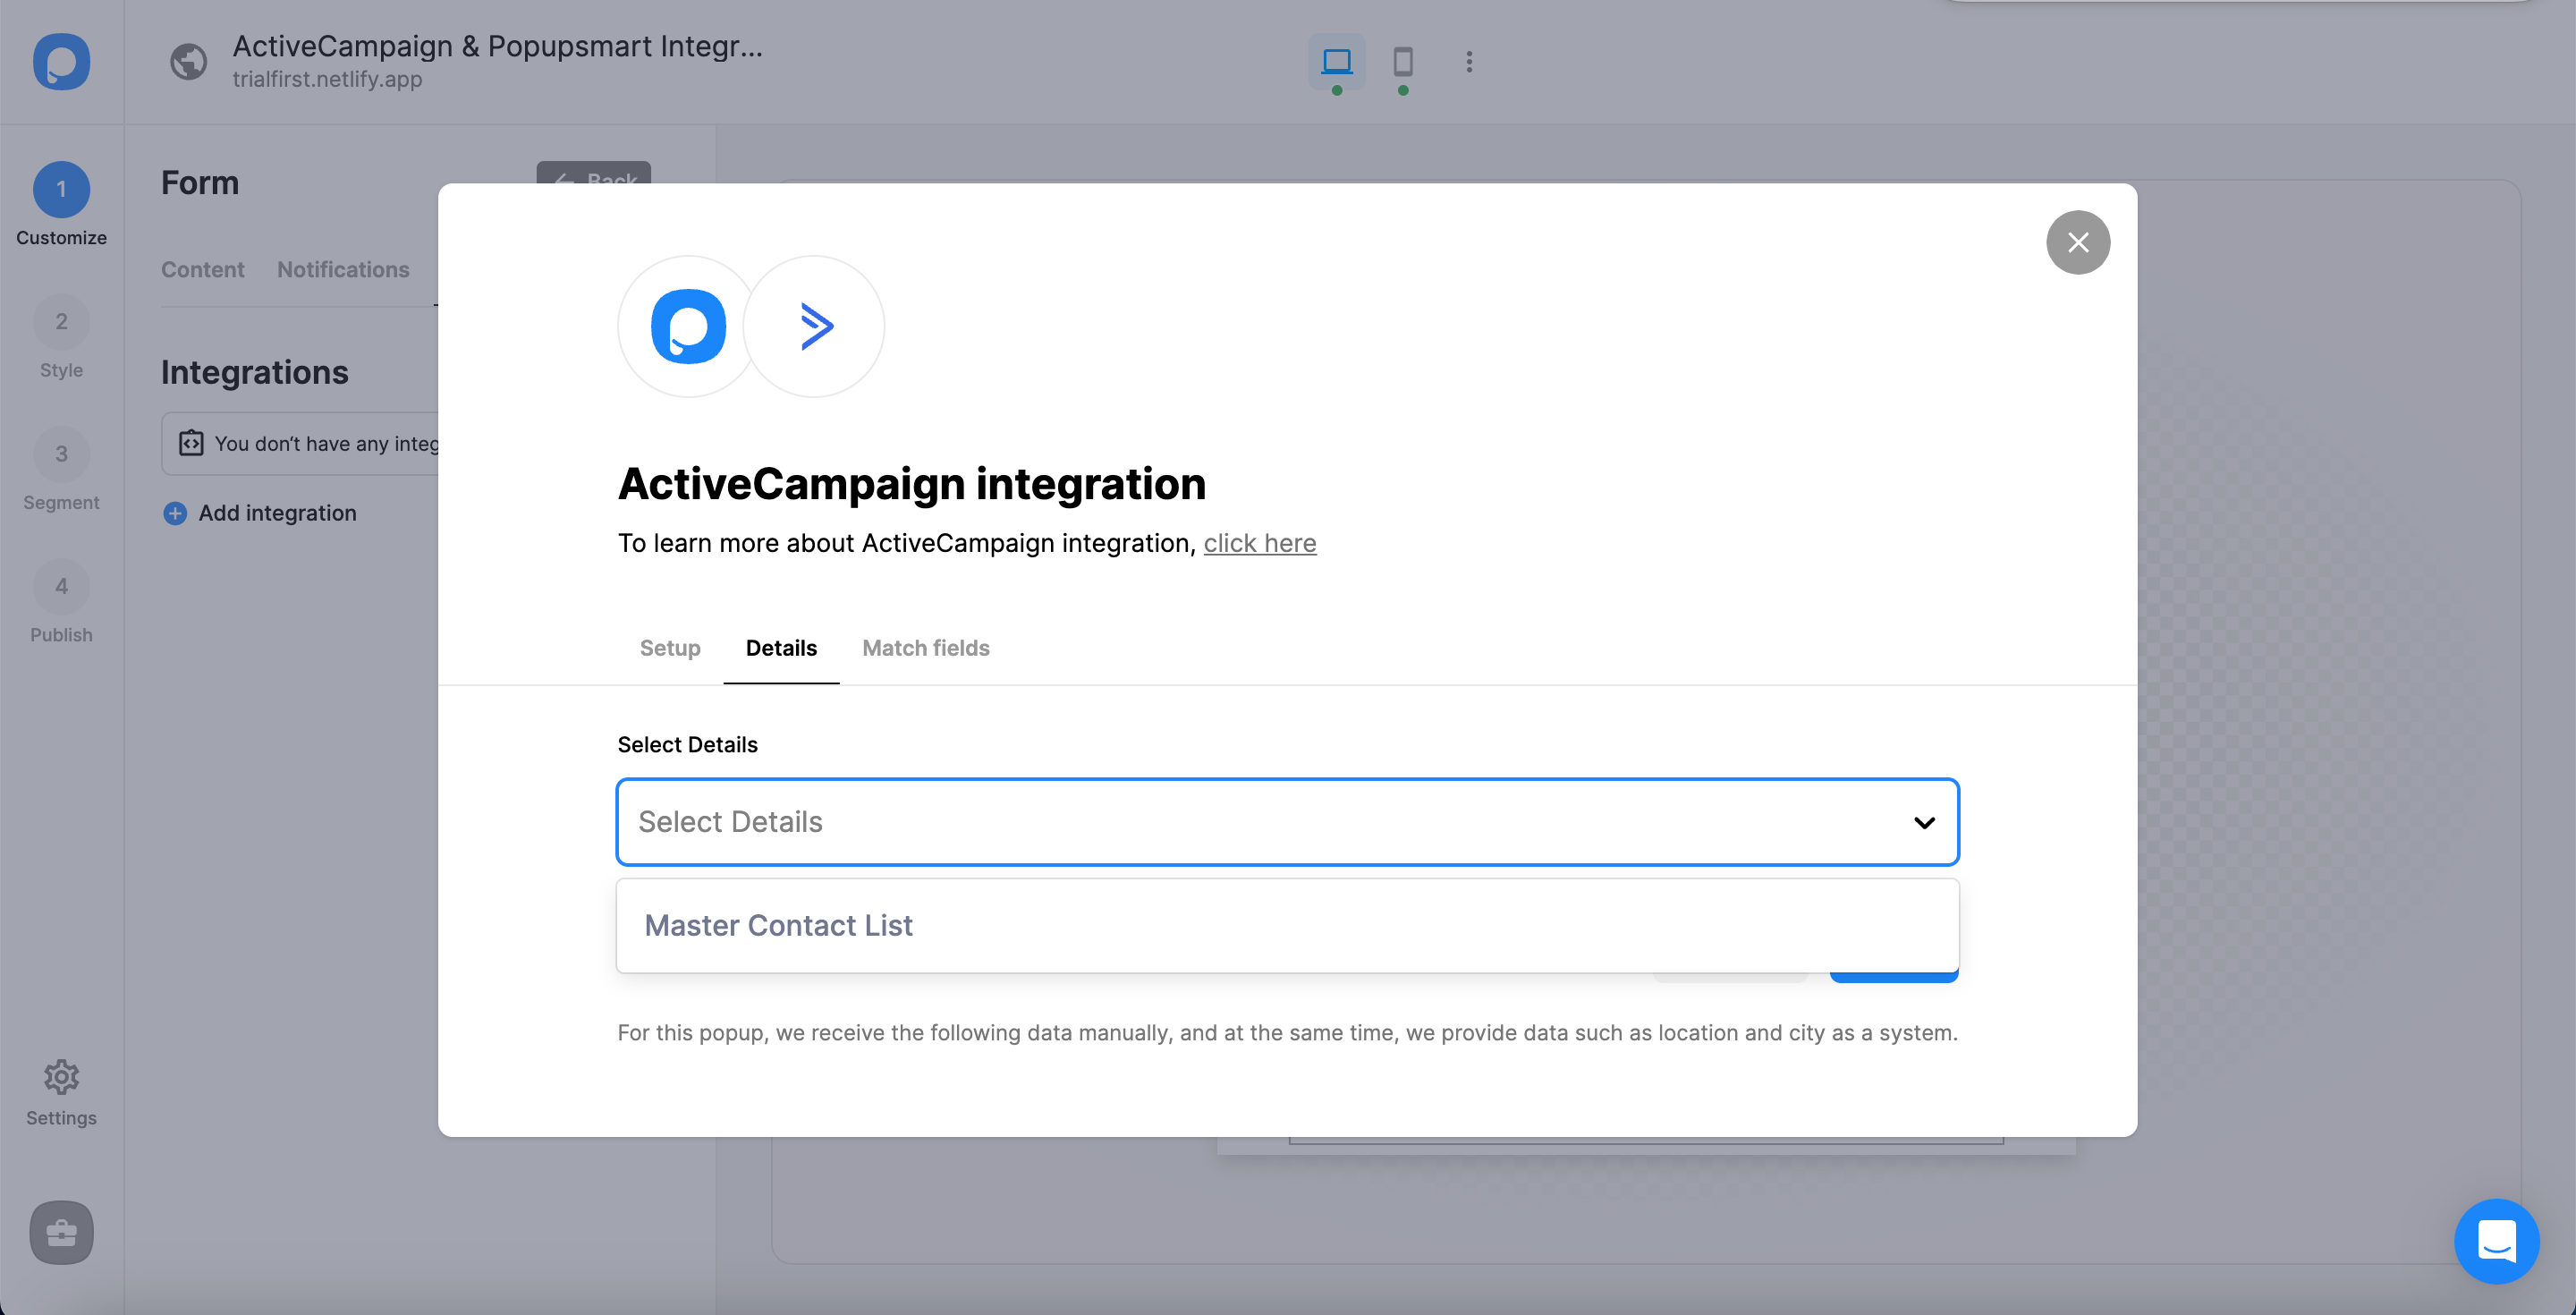Switch to the Notifications tab
2576x1315 pixels.
click(343, 269)
